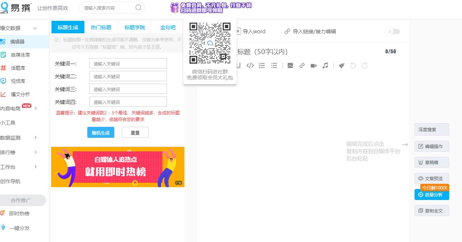Screen dimensions: 462x242
Task: Flip the switch at the top right
Action: [393, 31]
